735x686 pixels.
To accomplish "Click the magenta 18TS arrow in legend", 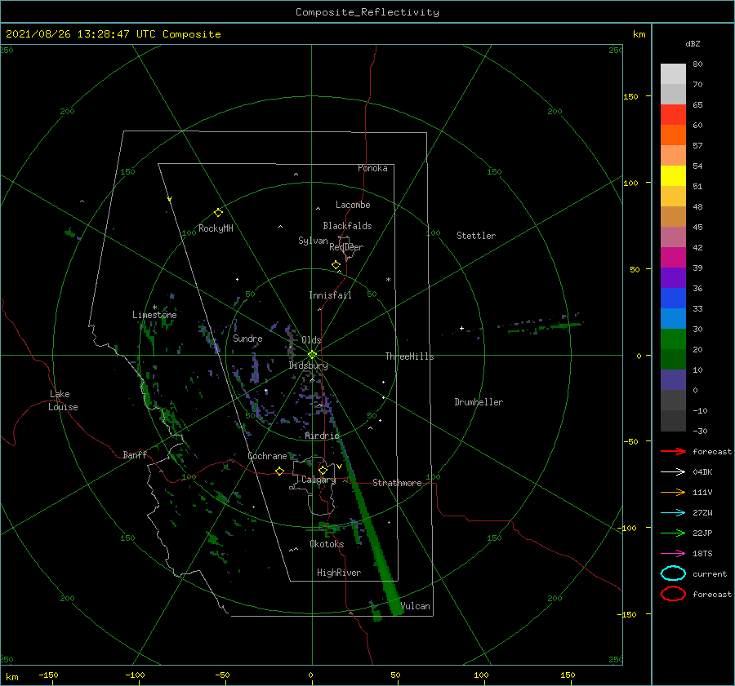I will click(673, 554).
